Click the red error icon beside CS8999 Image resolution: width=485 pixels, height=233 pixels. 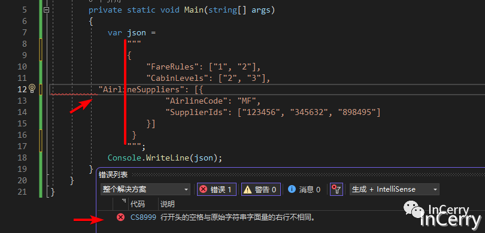click(x=120, y=217)
